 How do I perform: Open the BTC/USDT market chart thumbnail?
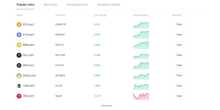point(141,25)
